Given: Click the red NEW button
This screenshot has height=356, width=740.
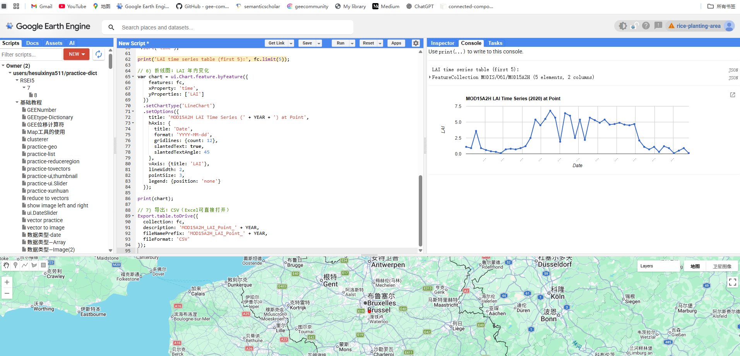Looking at the screenshot, I should (76, 54).
